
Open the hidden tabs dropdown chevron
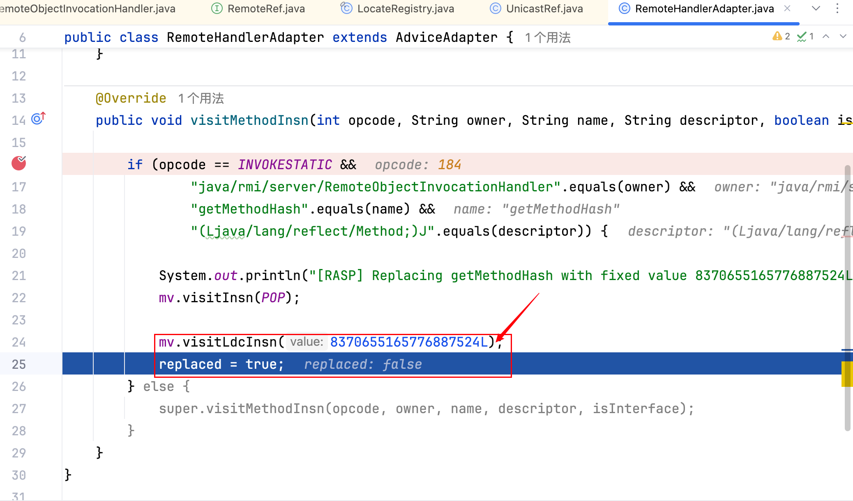[x=816, y=9]
